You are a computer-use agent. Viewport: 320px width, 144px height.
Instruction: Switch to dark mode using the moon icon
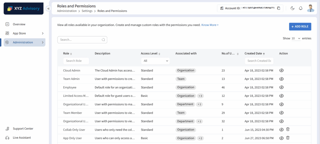(292, 8)
